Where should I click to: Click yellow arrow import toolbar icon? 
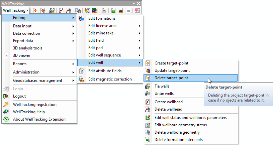tap(87, 10)
